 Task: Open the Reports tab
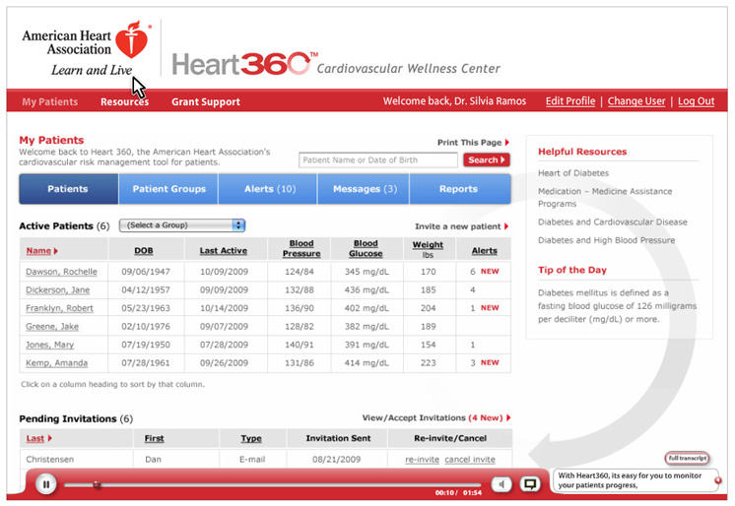coord(458,189)
